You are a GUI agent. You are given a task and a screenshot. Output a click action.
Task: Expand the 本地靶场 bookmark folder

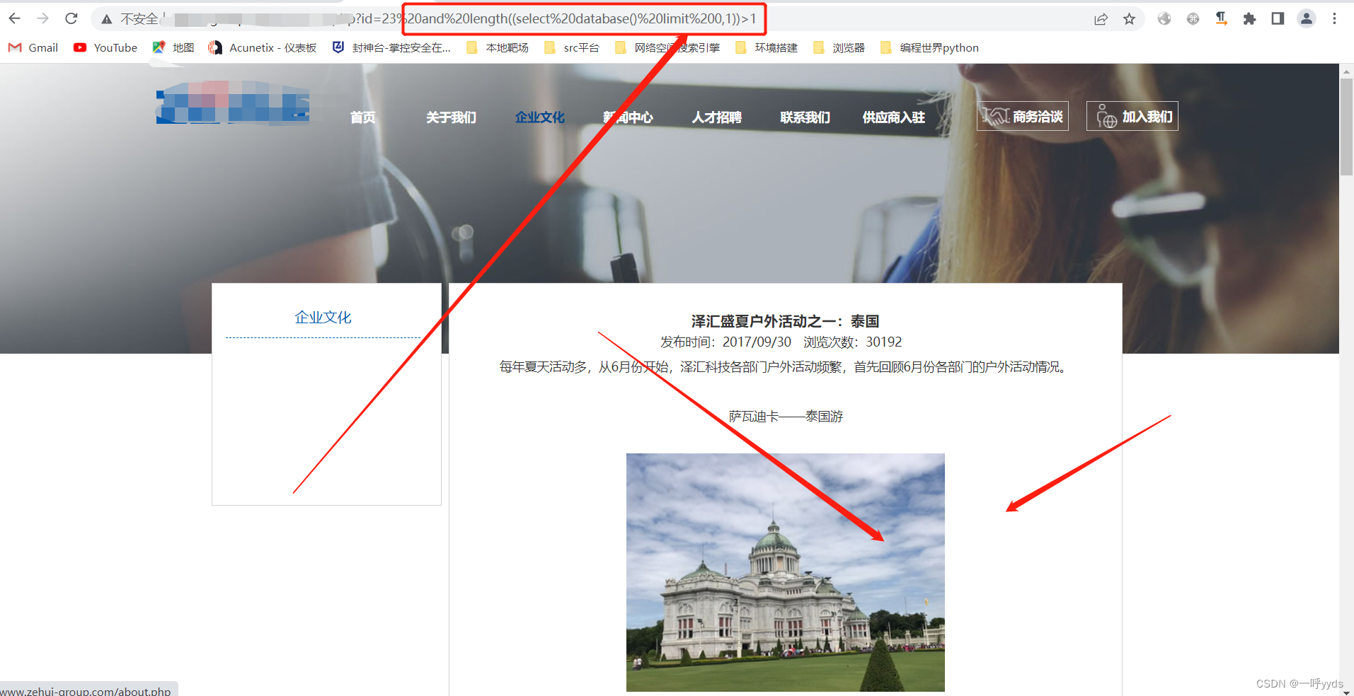498,47
